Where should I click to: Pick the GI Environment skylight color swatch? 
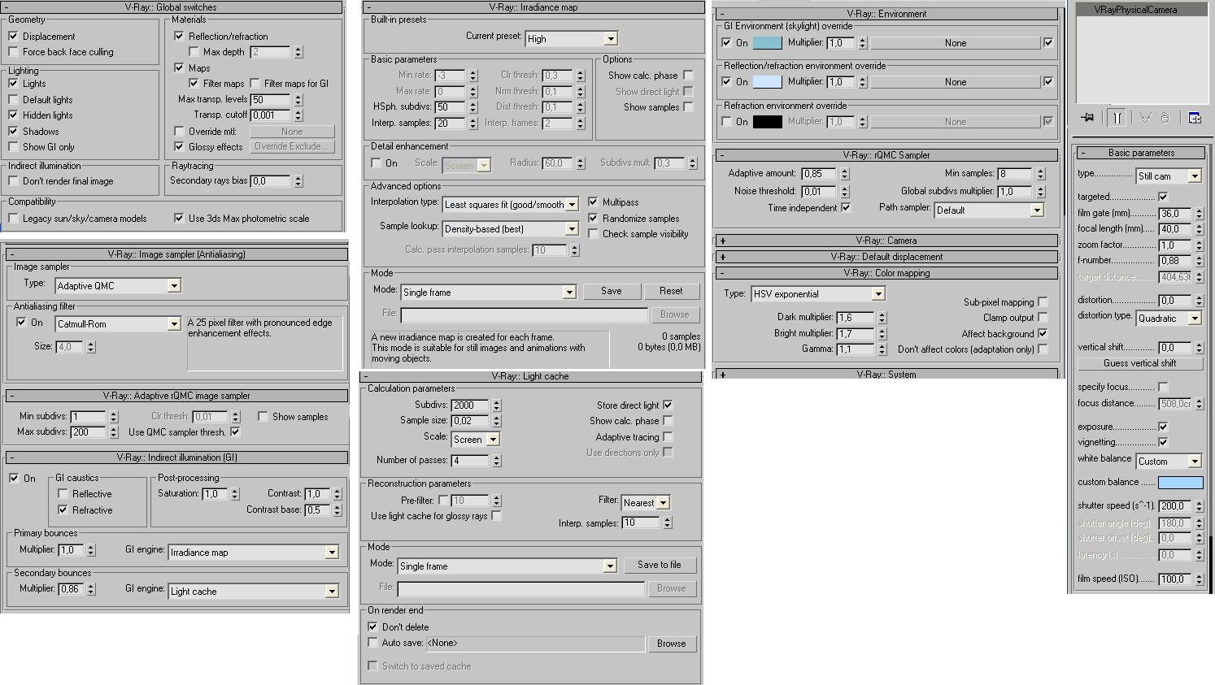(x=767, y=43)
